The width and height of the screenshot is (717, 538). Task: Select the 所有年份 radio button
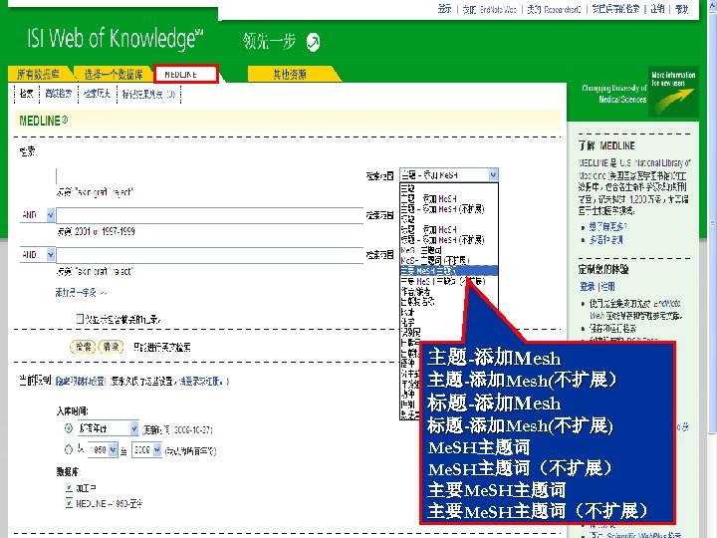coord(69,428)
